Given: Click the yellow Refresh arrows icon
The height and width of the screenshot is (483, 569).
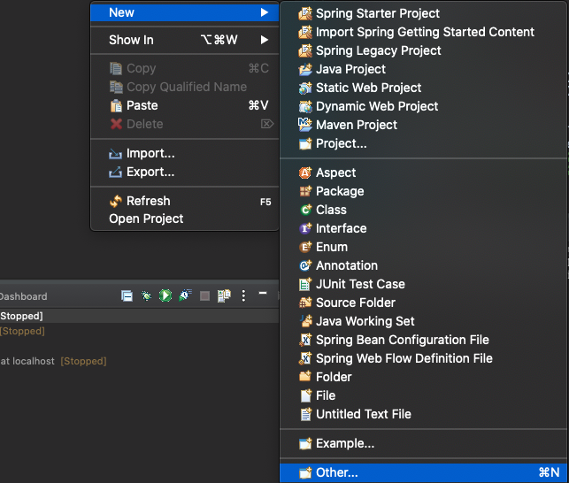Looking at the screenshot, I should tap(116, 201).
